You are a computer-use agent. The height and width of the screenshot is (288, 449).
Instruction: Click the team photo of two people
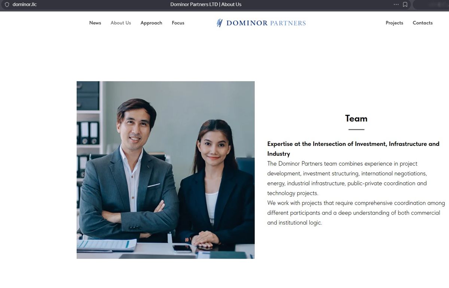pyautogui.click(x=165, y=170)
